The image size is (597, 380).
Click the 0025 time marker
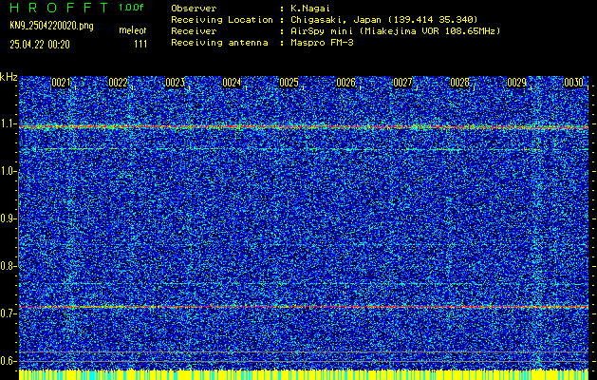[x=289, y=83]
